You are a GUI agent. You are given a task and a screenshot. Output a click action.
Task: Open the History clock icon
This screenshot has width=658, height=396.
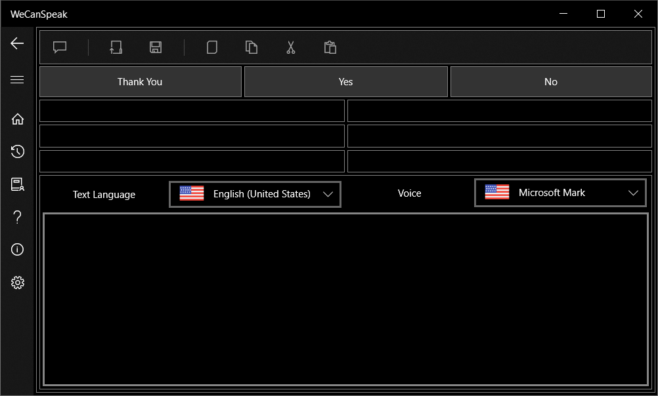[x=17, y=151]
